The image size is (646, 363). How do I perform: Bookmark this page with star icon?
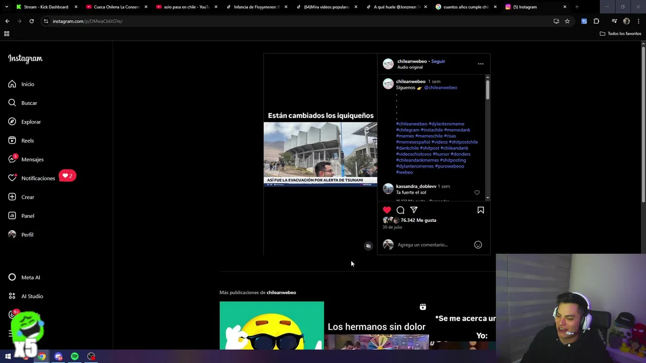(x=567, y=21)
